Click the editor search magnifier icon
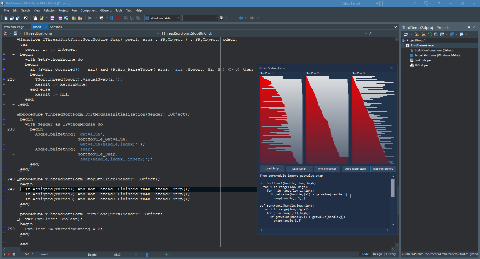 (x=371, y=33)
